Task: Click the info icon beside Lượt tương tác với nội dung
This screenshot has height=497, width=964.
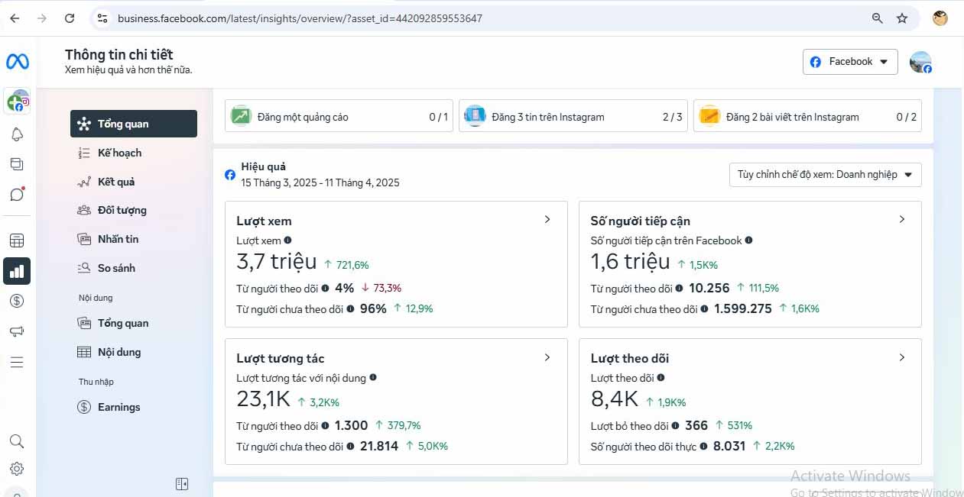Action: [x=373, y=377]
